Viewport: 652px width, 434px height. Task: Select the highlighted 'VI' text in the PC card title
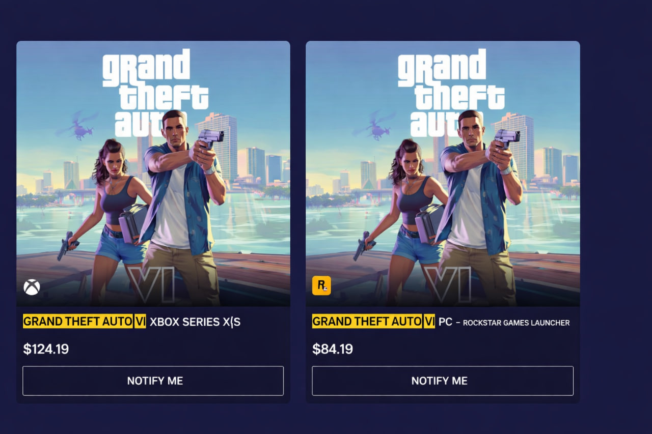point(429,322)
